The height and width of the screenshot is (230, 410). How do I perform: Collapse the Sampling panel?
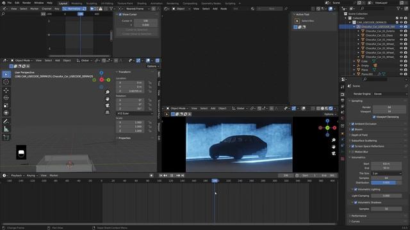click(x=357, y=101)
